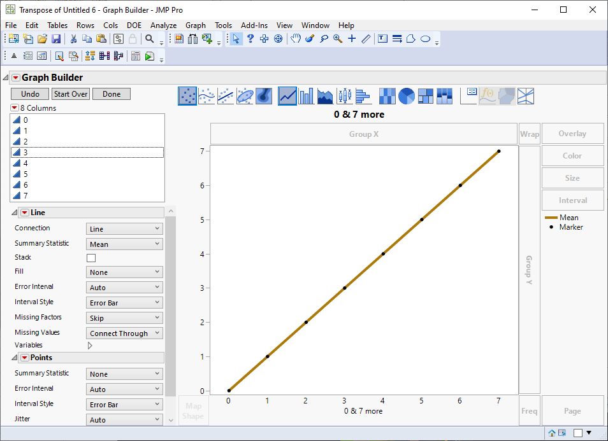Viewport: 608px width, 441px height.
Task: Open the Summary Statistic dropdown showing Mean
Action: tap(124, 243)
